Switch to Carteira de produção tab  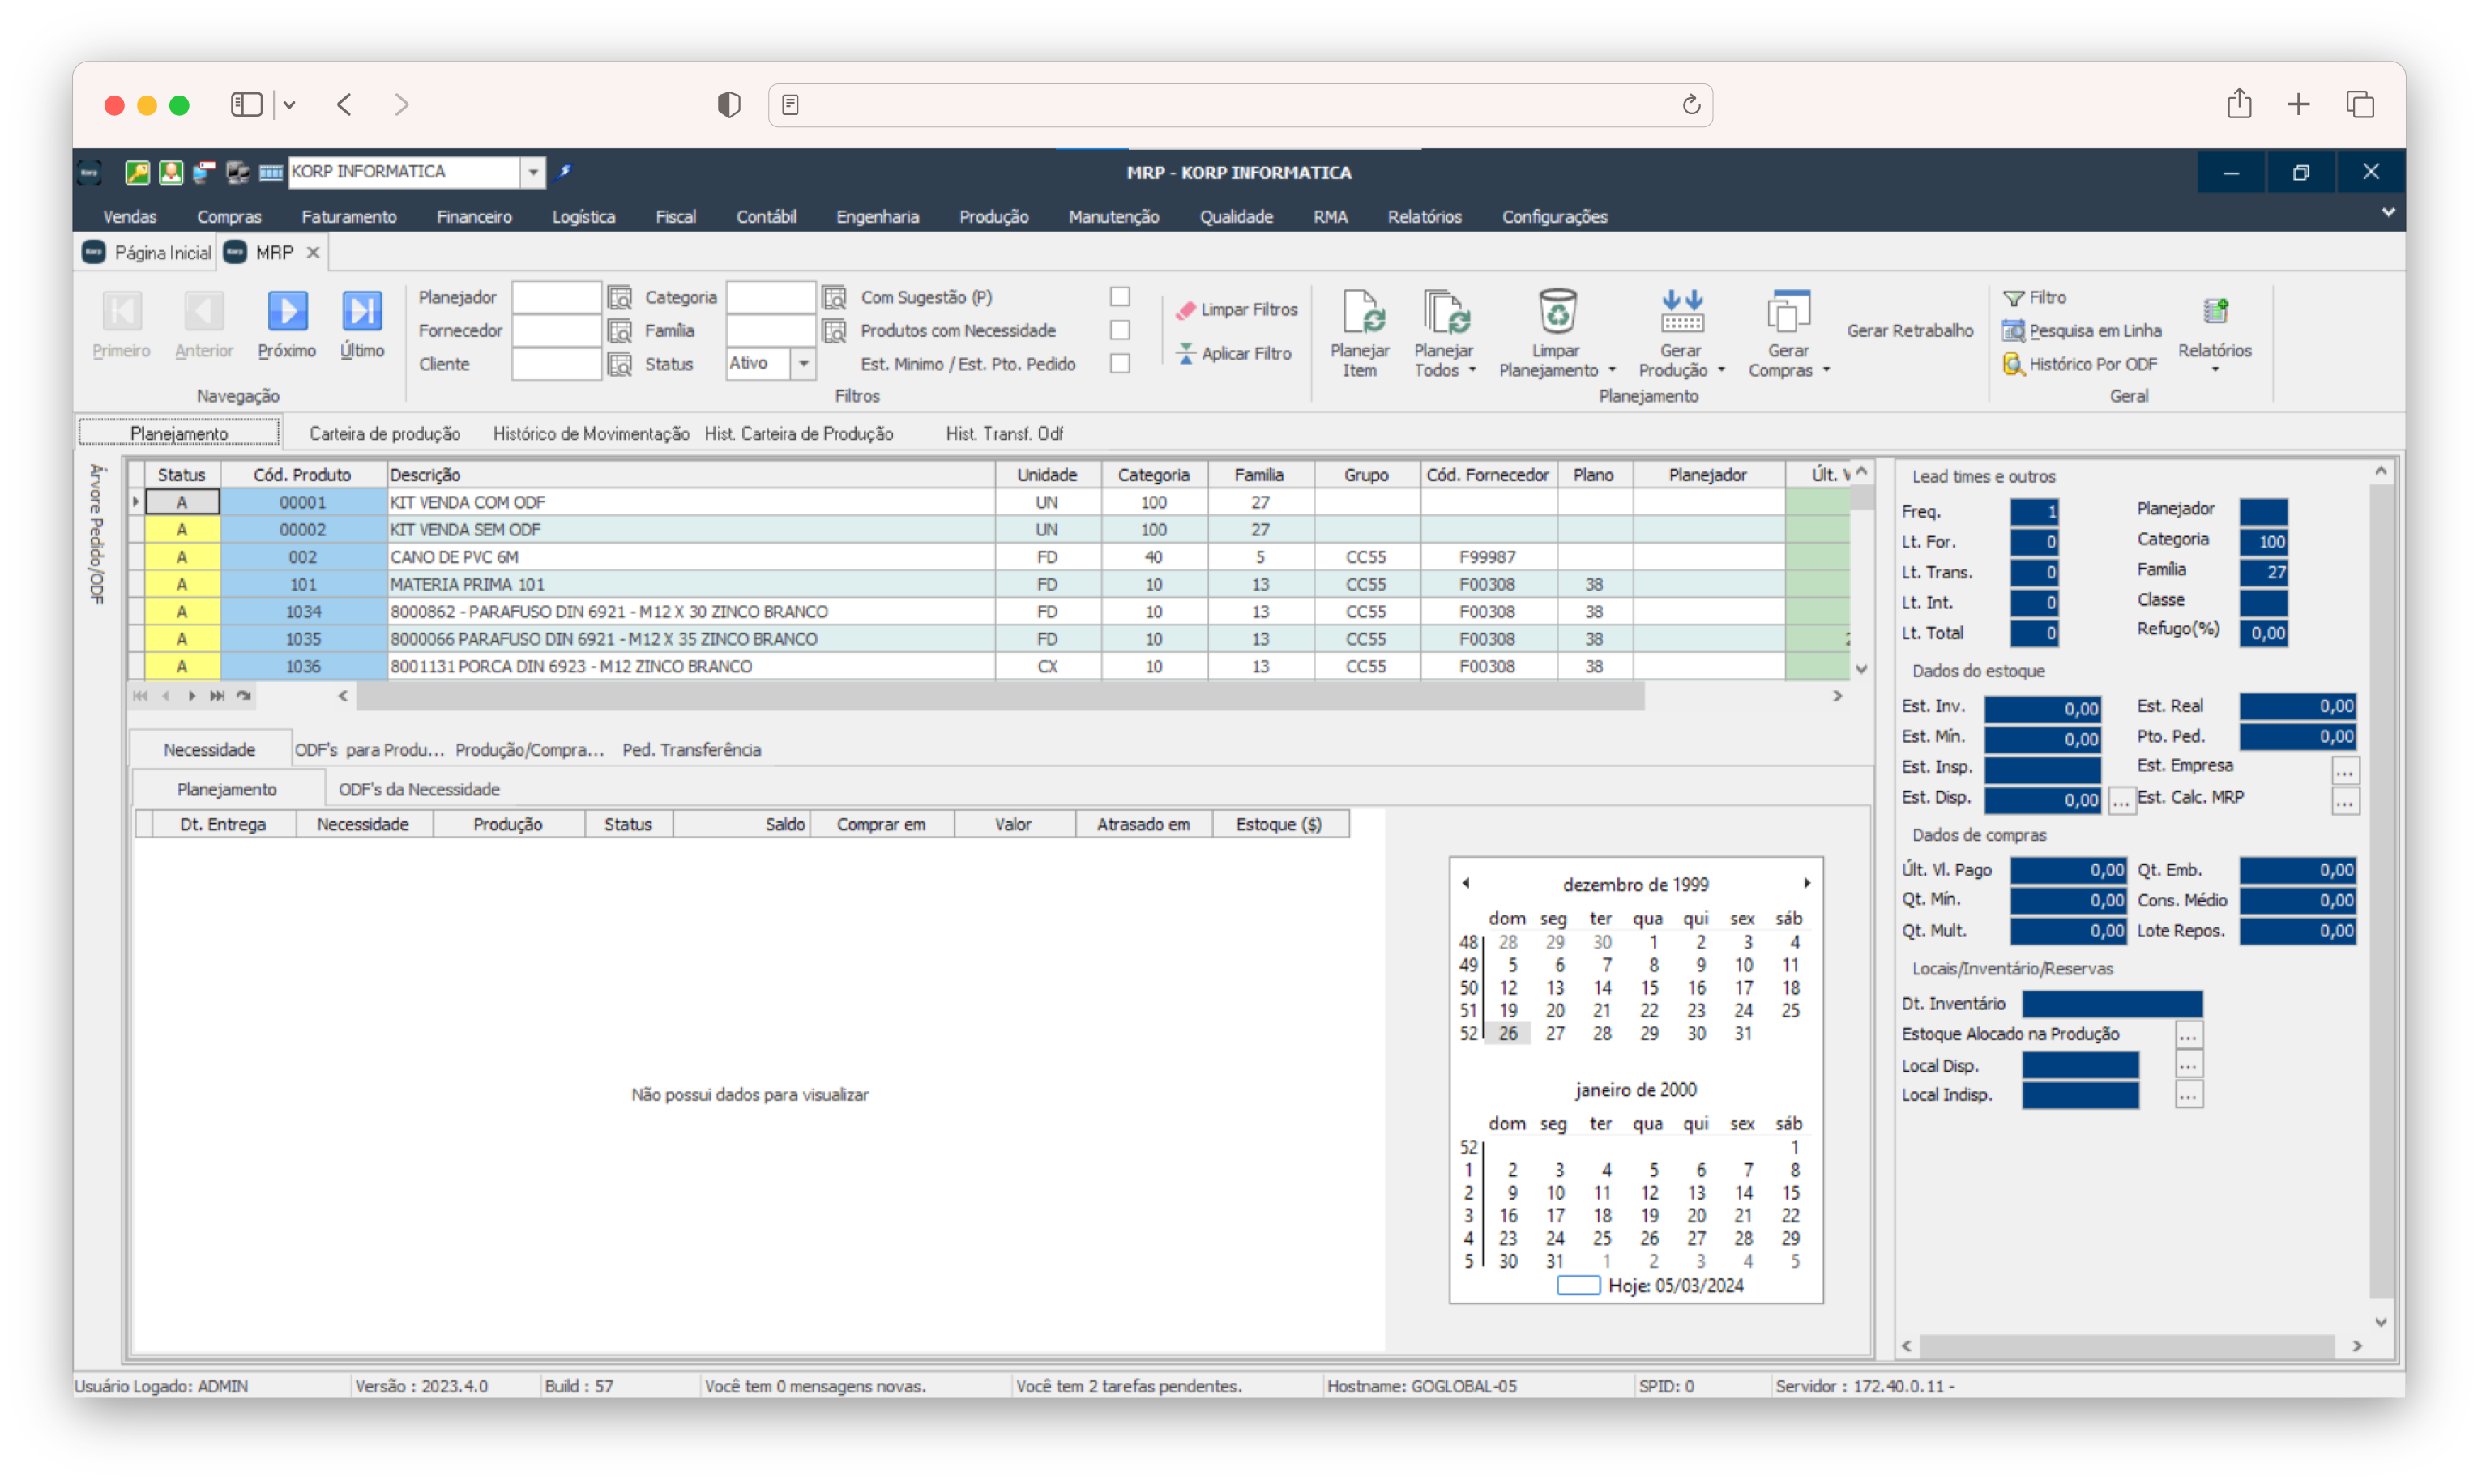click(x=385, y=434)
